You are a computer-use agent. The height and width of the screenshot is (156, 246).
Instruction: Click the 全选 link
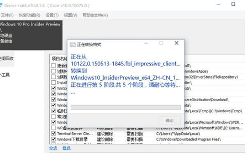[x=53, y=148]
